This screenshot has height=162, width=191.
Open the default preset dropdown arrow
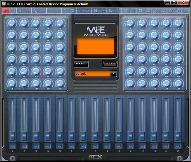pyautogui.click(x=114, y=74)
